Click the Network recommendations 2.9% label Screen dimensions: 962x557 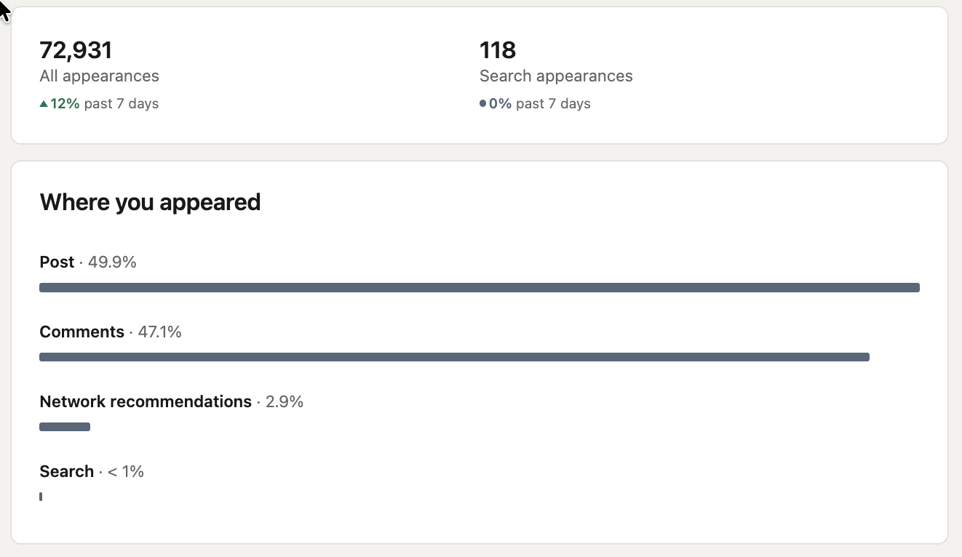[172, 402]
